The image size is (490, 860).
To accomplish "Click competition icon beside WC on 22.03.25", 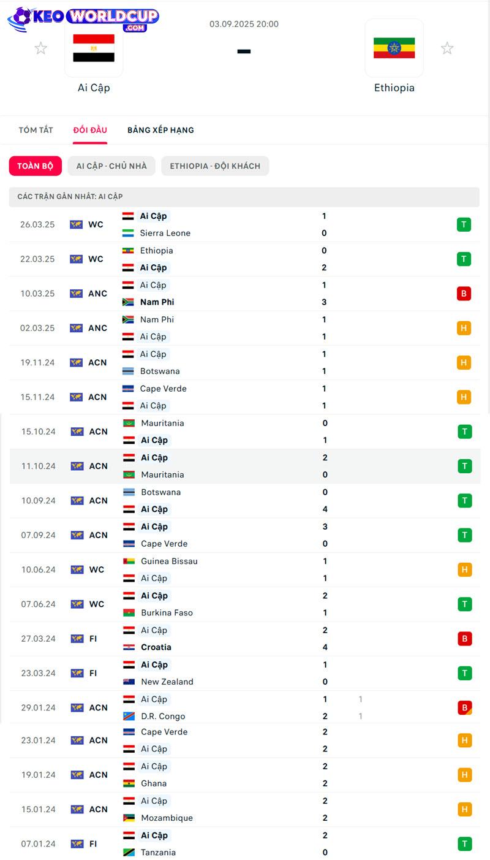I will pos(76,259).
